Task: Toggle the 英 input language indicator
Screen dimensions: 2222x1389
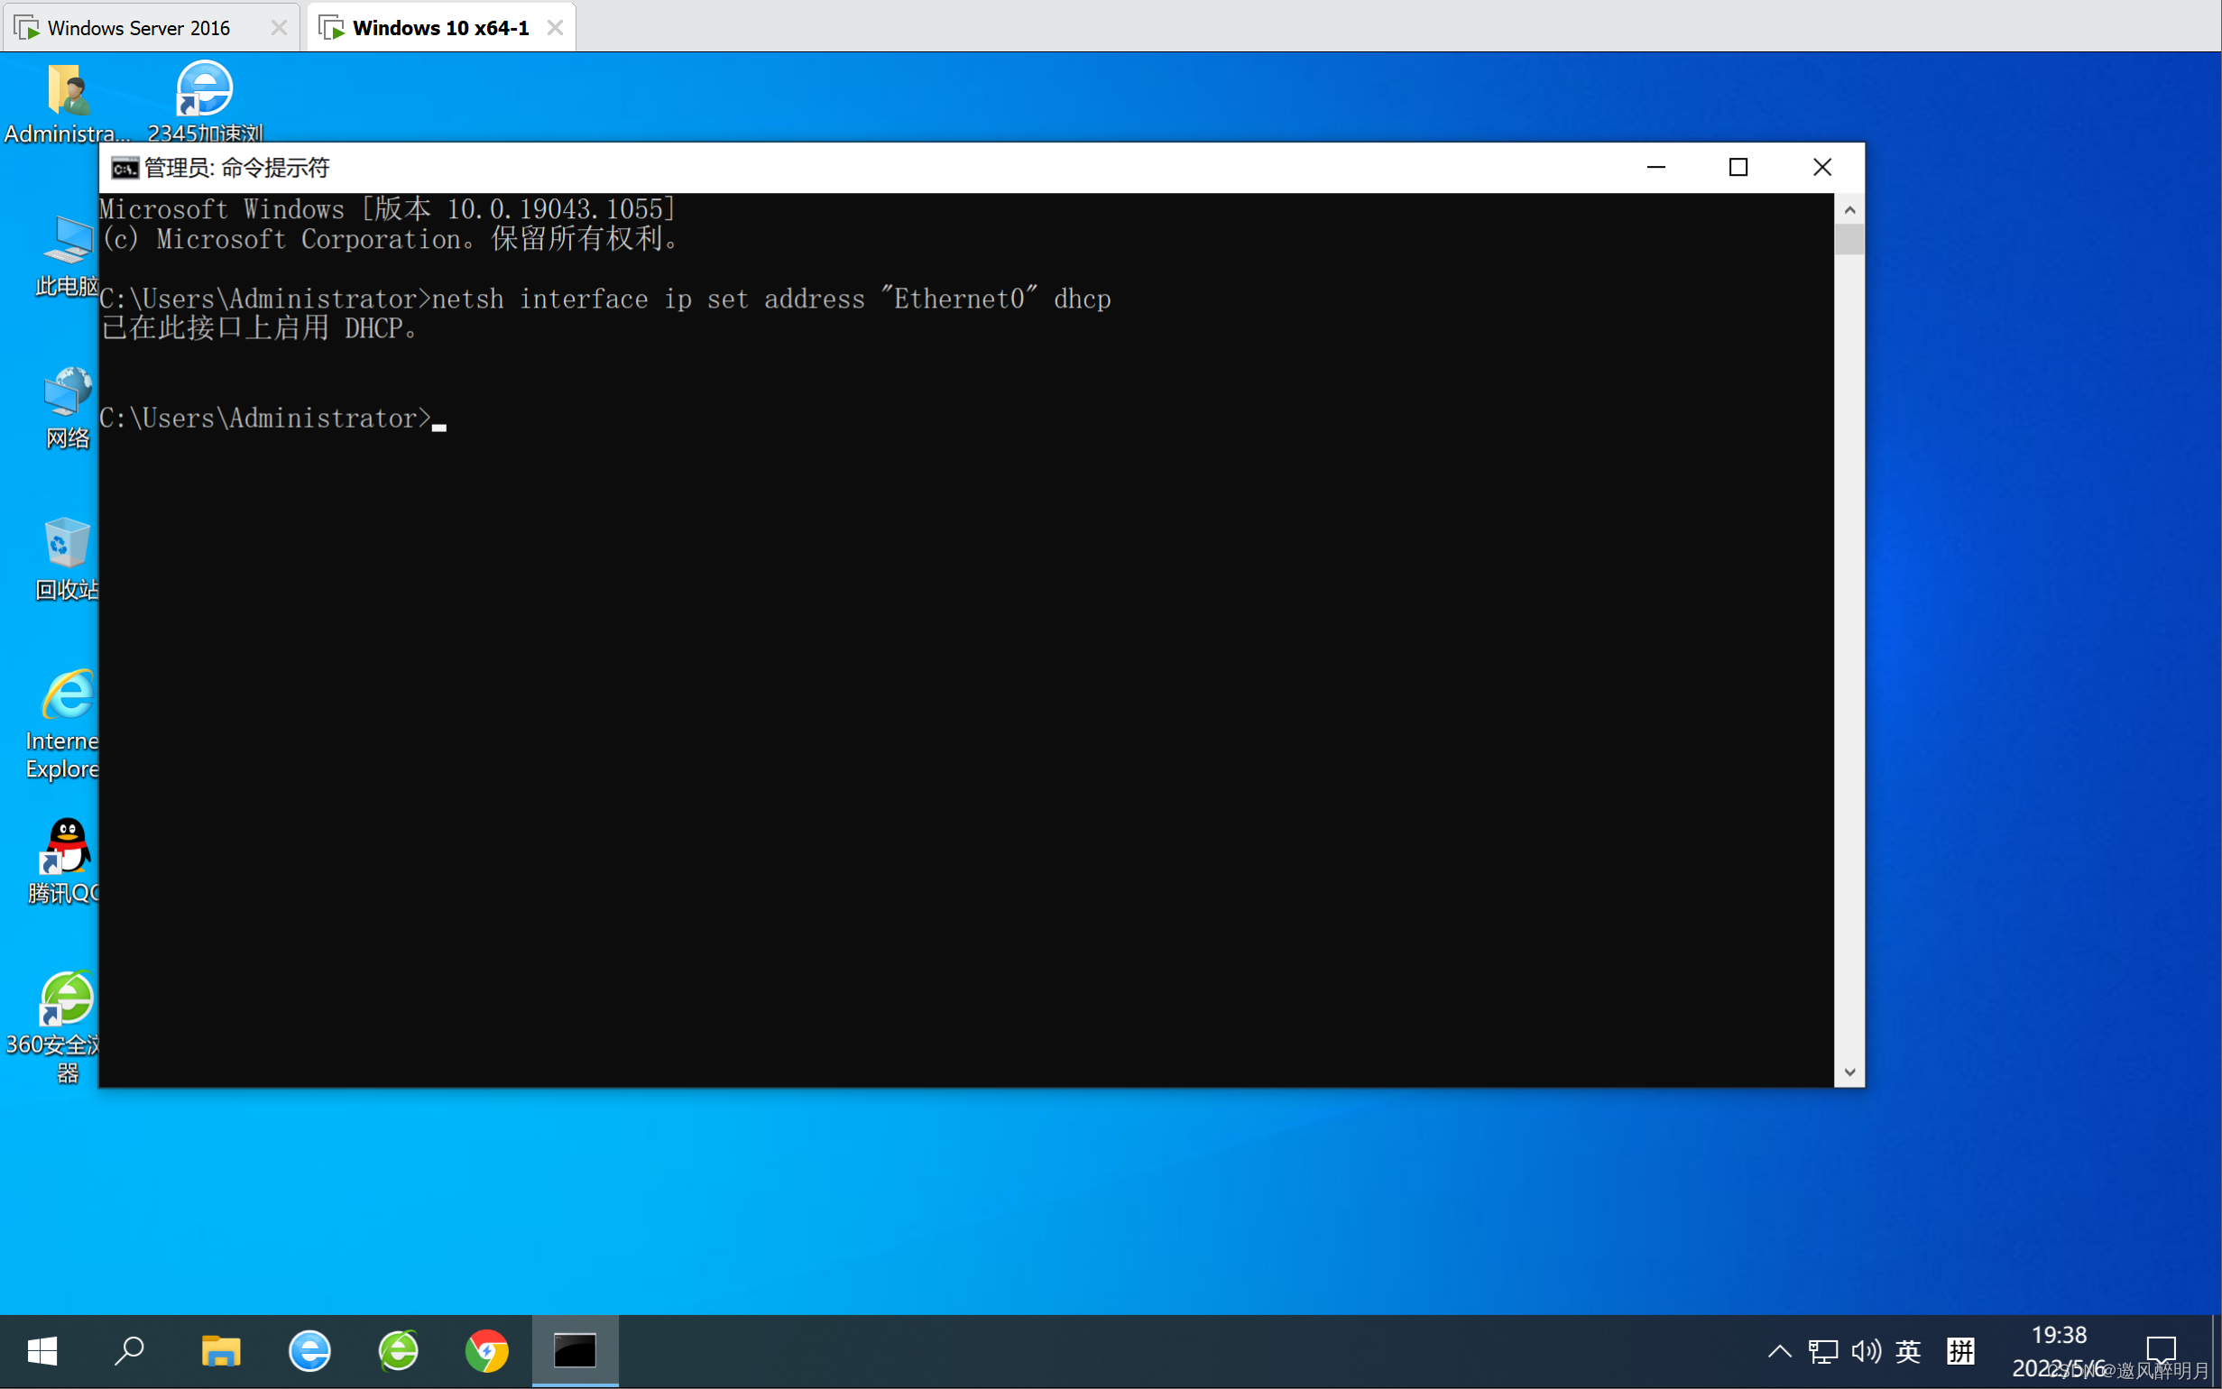Action: (1908, 1350)
